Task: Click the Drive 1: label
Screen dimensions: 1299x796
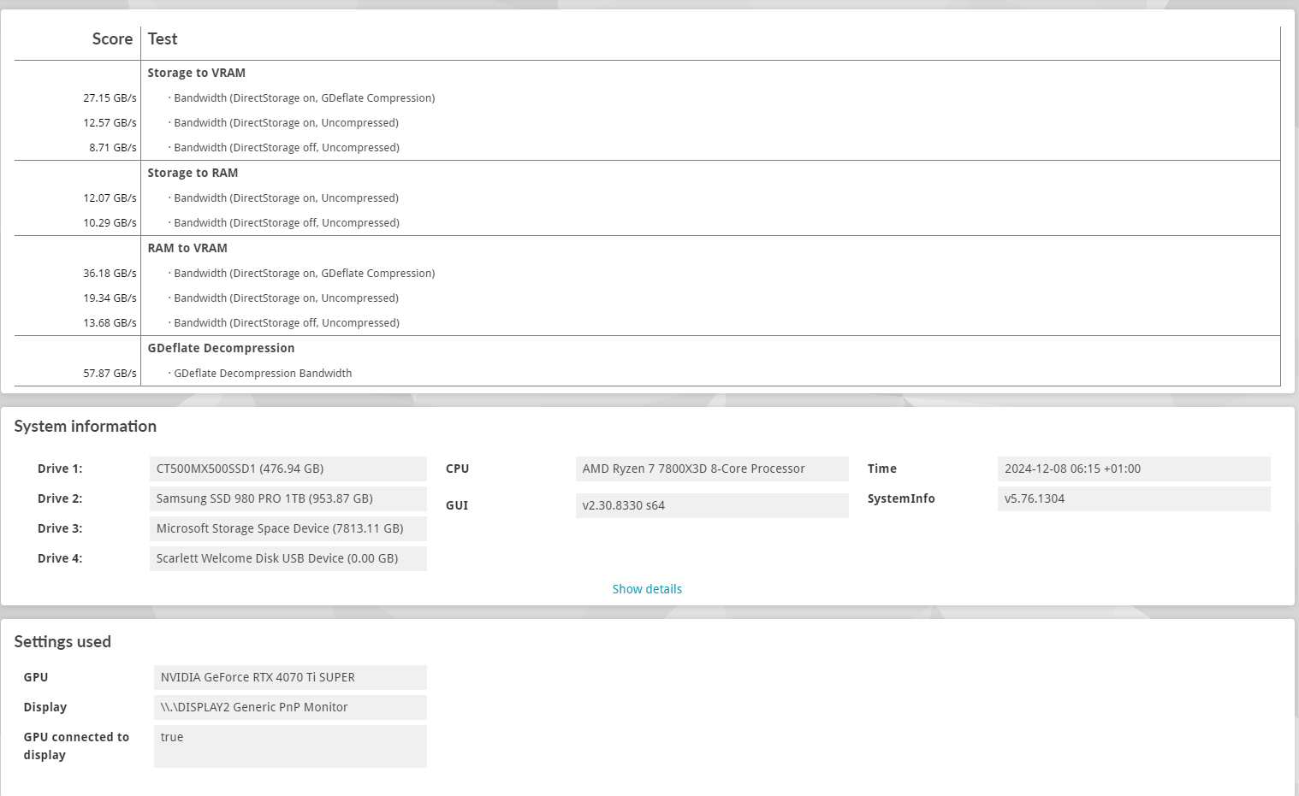Action: coord(60,469)
